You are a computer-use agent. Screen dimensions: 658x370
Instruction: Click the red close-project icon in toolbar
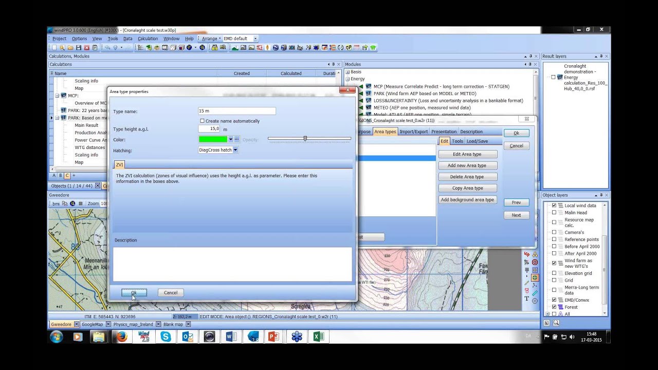point(86,47)
